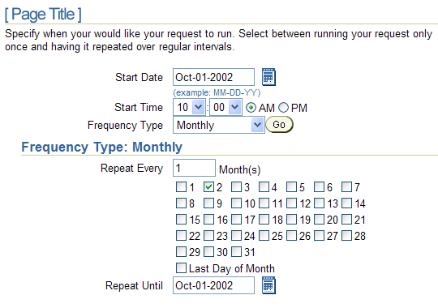438x308 pixels.
Task: Select the PM radio button
Action: coord(283,108)
